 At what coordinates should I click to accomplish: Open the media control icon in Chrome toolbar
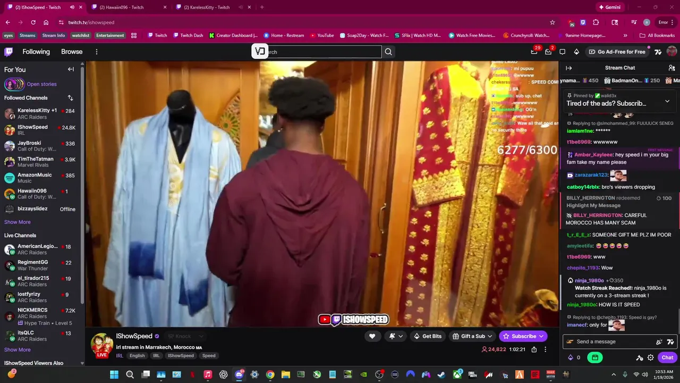633,22
